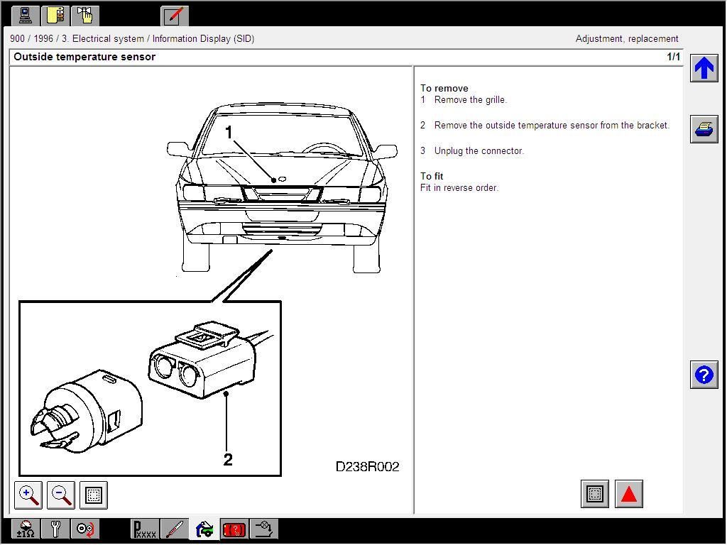This screenshot has height=545, width=727.
Task: Open the Pxxxx fault codes section
Action: tap(143, 529)
